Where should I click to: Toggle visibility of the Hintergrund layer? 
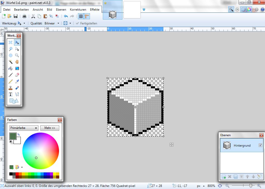click(x=260, y=146)
